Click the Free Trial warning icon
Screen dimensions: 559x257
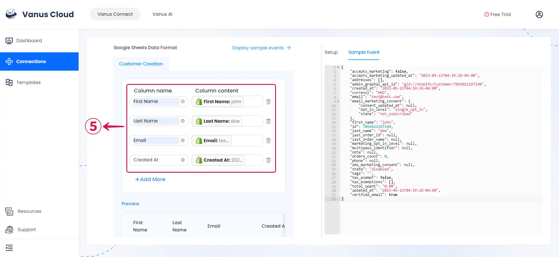(487, 15)
